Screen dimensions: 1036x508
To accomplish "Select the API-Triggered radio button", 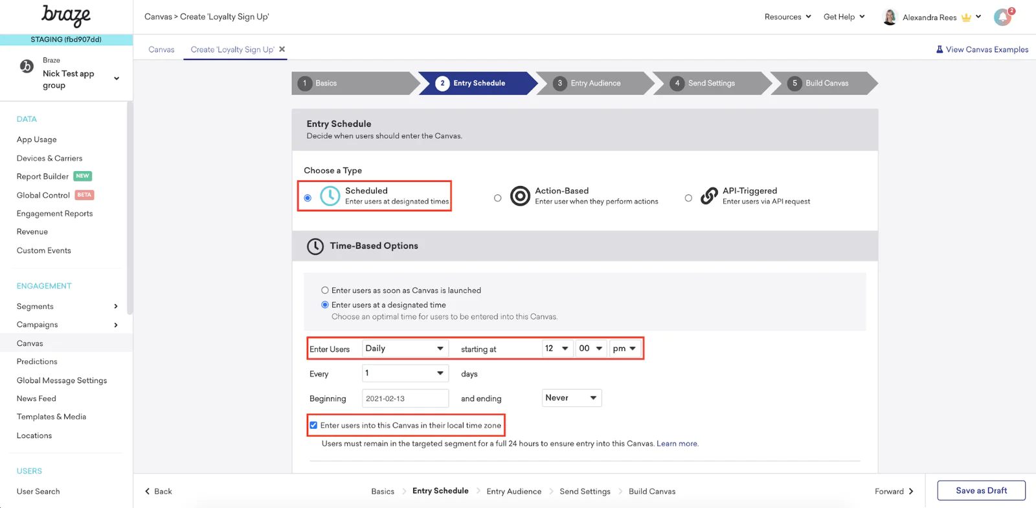I will [688, 198].
